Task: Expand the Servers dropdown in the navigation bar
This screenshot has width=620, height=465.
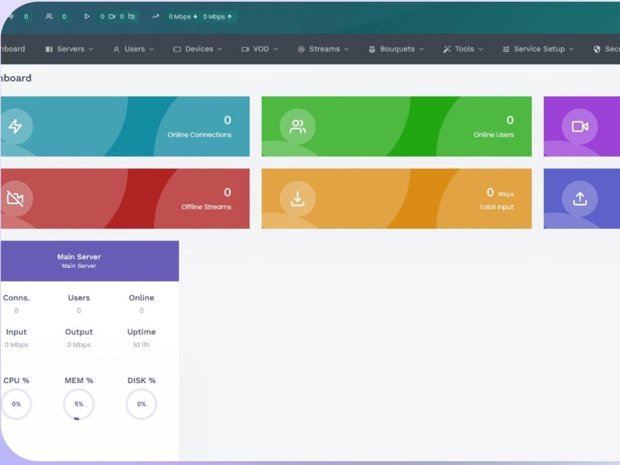Action: pos(69,48)
